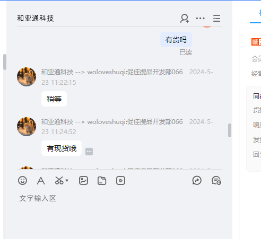Image resolution: width=261 pixels, height=239 pixels.
Task: Send an image via picture icon
Action: click(x=83, y=181)
